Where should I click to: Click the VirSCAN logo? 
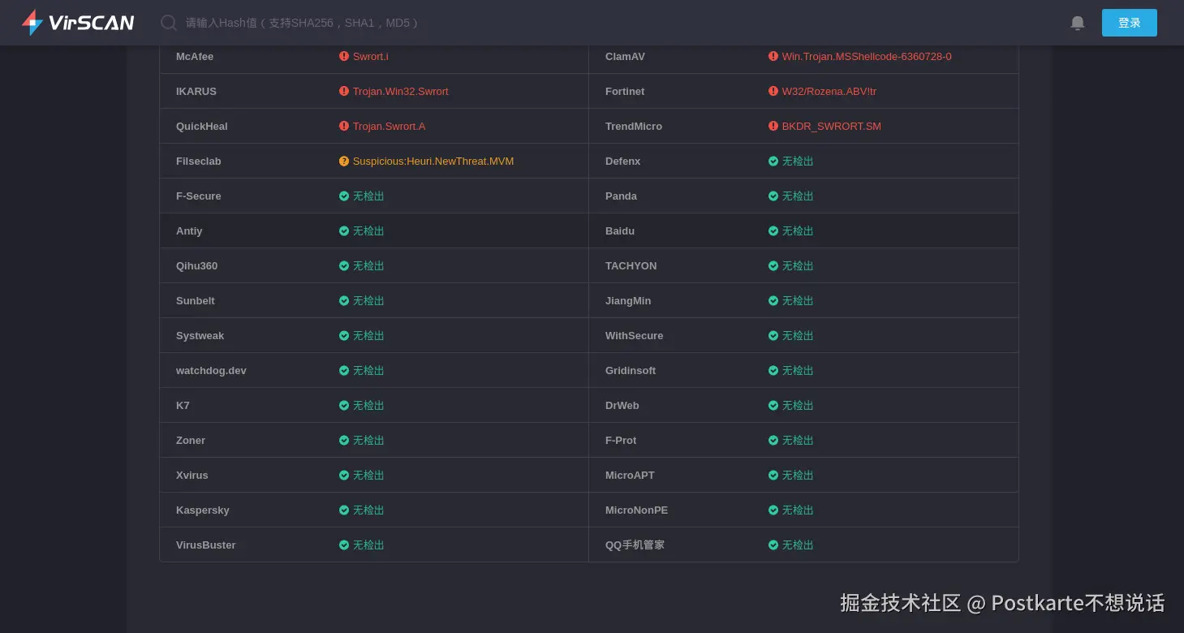pyautogui.click(x=78, y=23)
